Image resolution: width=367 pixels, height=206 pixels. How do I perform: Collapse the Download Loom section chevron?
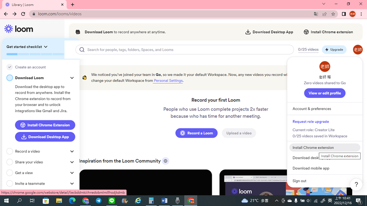point(72,78)
